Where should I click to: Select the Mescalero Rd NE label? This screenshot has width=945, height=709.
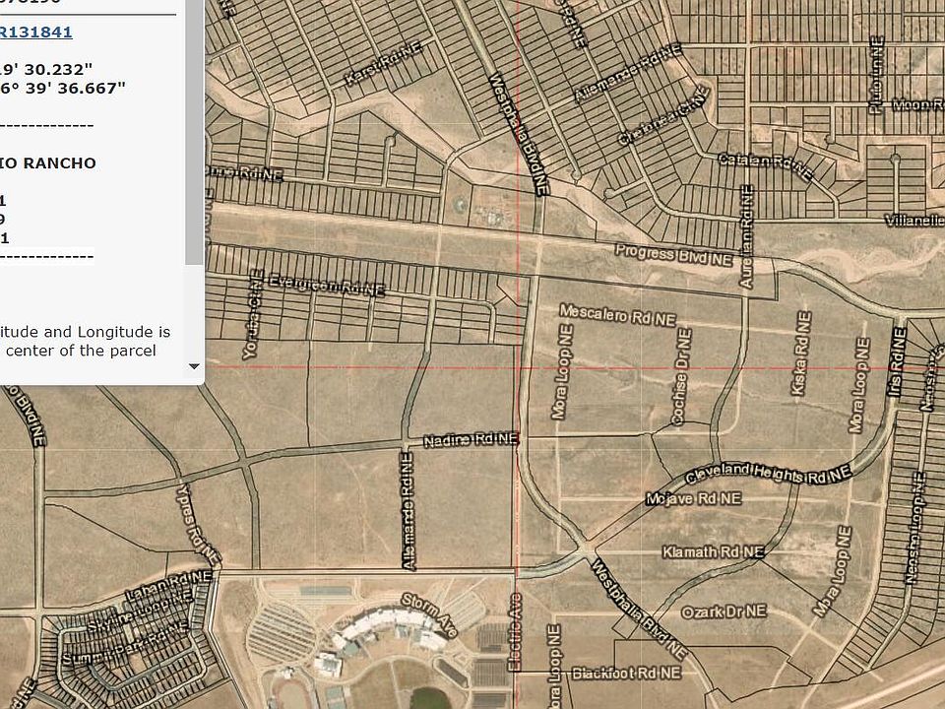[x=617, y=315]
